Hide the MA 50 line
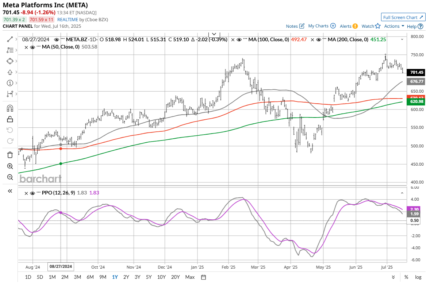The height and width of the screenshot is (285, 430). pyautogui.click(x=32, y=47)
